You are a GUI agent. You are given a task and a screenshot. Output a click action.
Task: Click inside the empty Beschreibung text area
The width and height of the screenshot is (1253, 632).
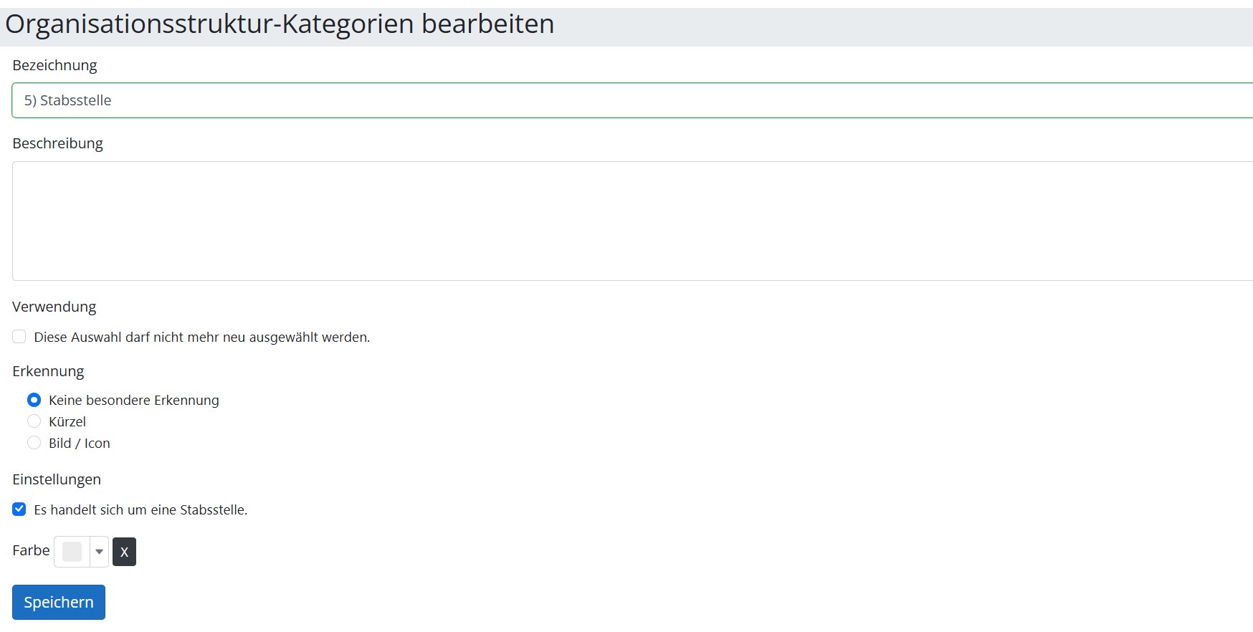632,221
